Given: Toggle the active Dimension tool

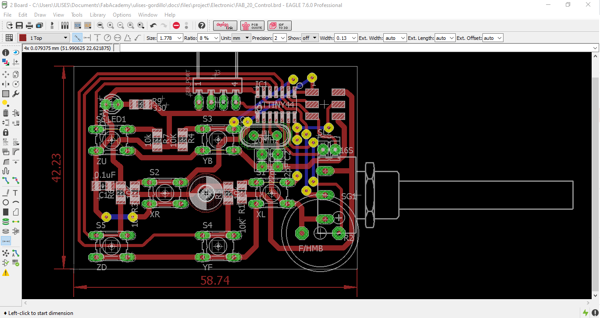Looking at the screenshot, I should [6, 241].
